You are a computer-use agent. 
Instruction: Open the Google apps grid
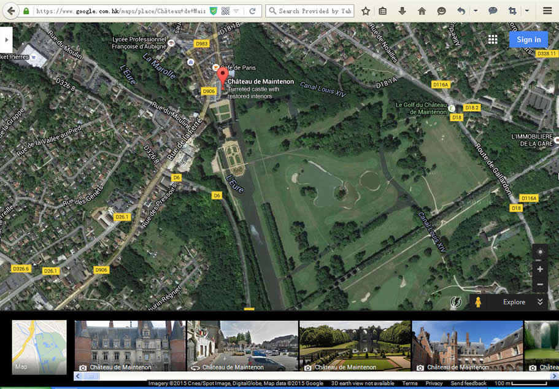tap(493, 40)
